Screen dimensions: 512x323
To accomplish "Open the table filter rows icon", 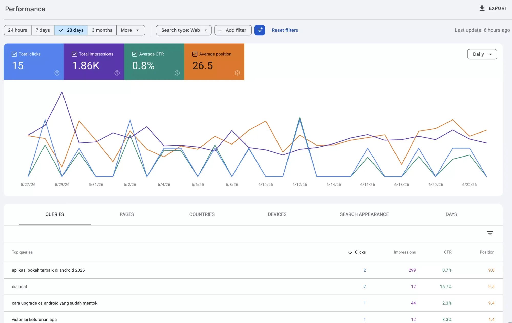I will 490,233.
